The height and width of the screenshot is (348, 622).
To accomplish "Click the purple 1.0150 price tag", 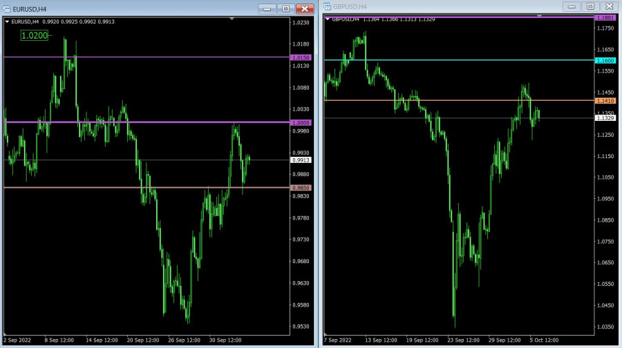I will tap(301, 57).
